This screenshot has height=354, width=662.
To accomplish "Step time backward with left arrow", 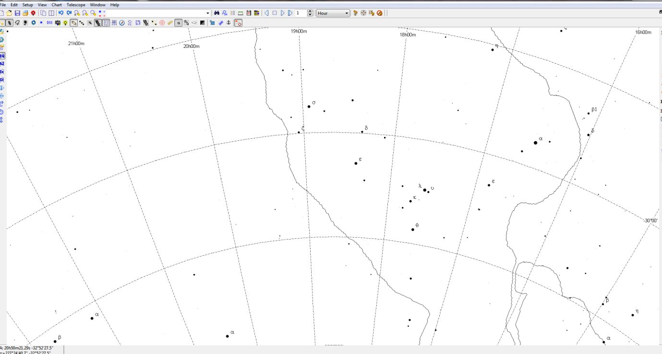I will tap(266, 13).
